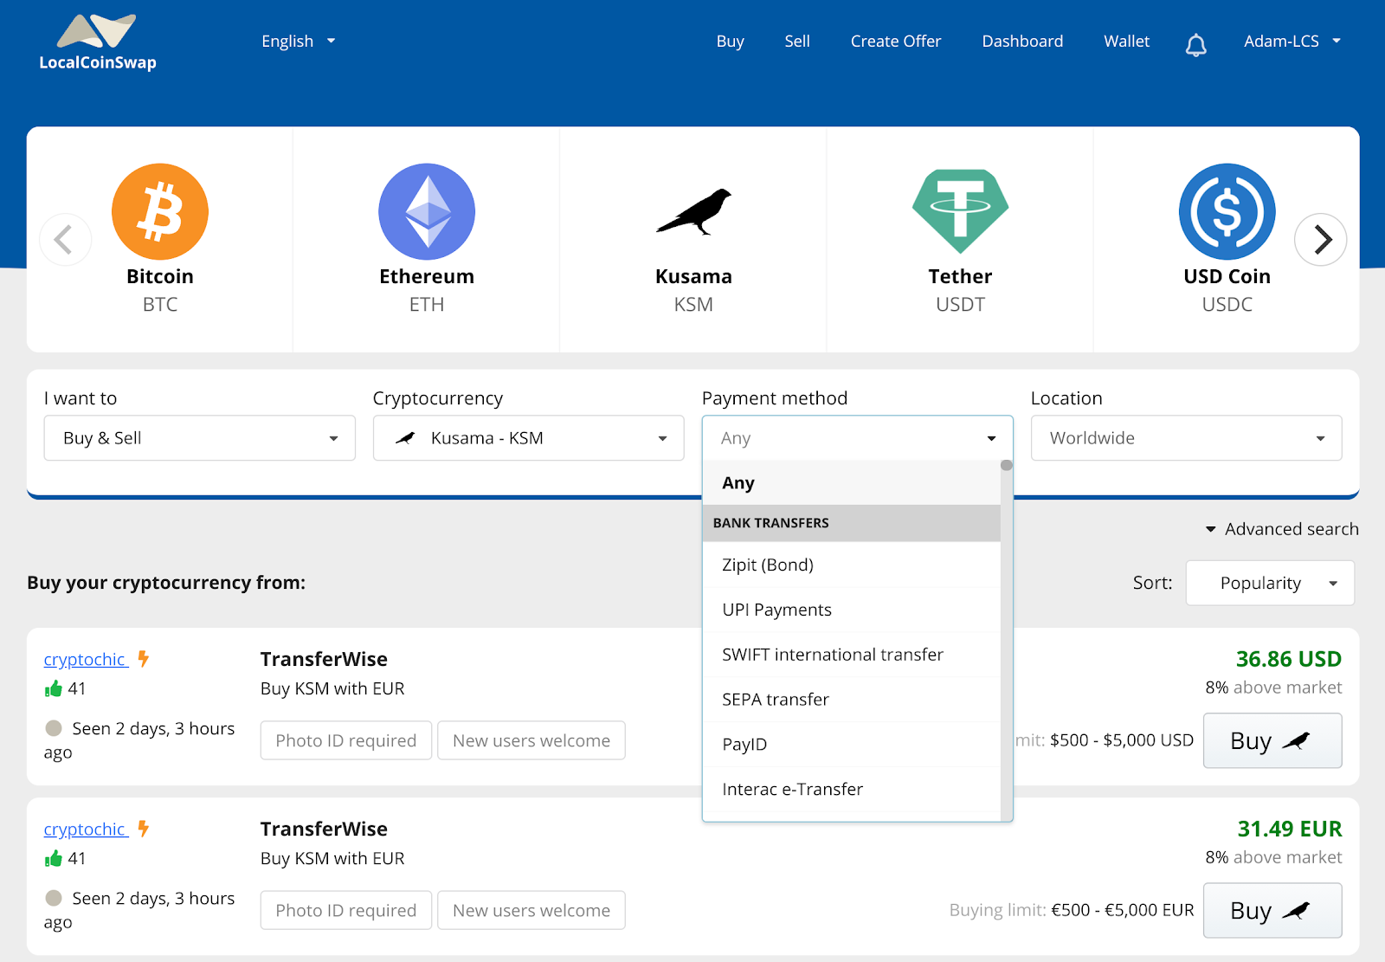
Task: Click the $500 - $5,000 USD limit
Action: click(1121, 740)
